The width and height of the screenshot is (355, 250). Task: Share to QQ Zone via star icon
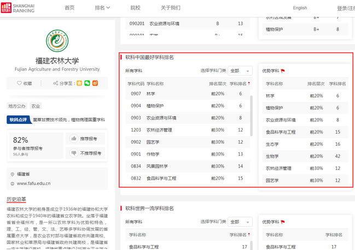tap(79, 83)
